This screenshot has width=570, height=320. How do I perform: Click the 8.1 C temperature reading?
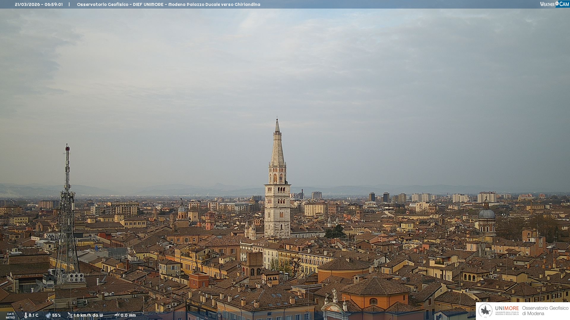(x=34, y=315)
